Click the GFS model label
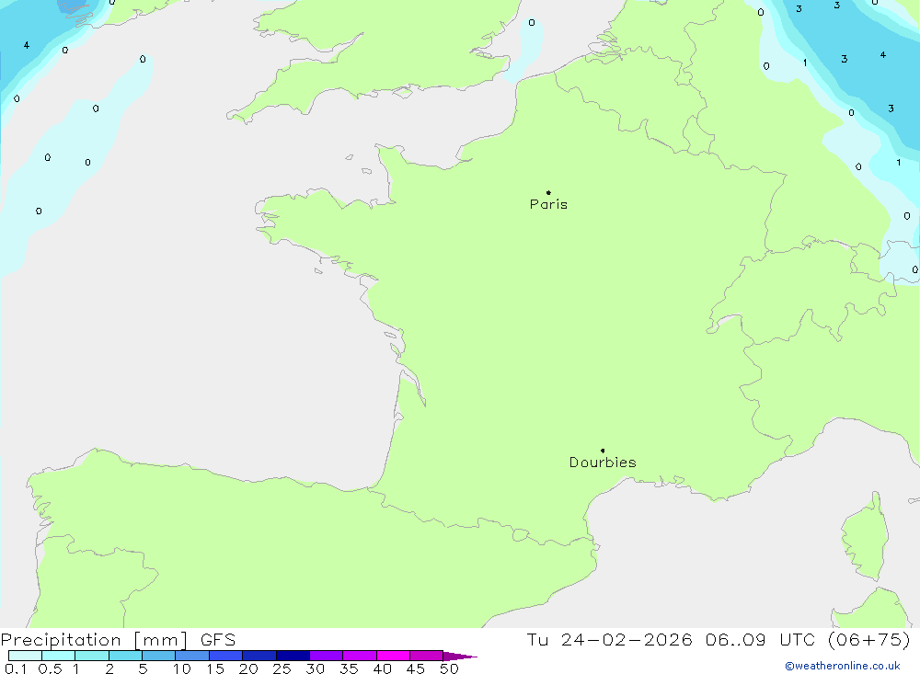 pos(218,640)
